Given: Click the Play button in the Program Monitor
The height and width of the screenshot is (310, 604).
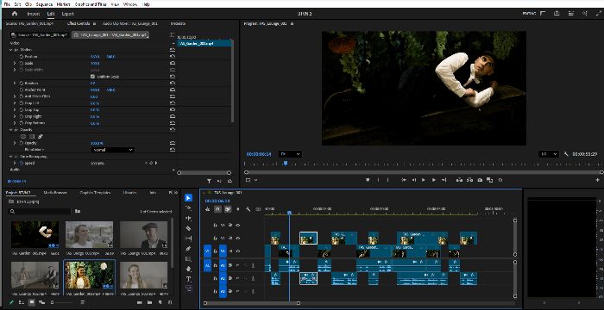Looking at the screenshot, I should 424,180.
